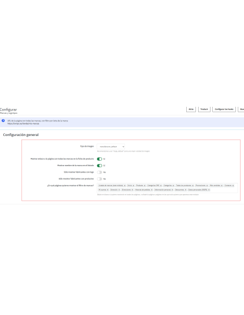The height and width of the screenshot is (315, 244).
Task: Remove the 'Producto' tag
Action: (145, 186)
